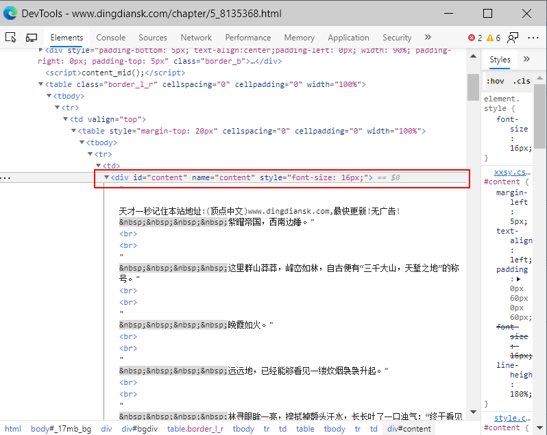Collapse the td valign="top" node

66,119
